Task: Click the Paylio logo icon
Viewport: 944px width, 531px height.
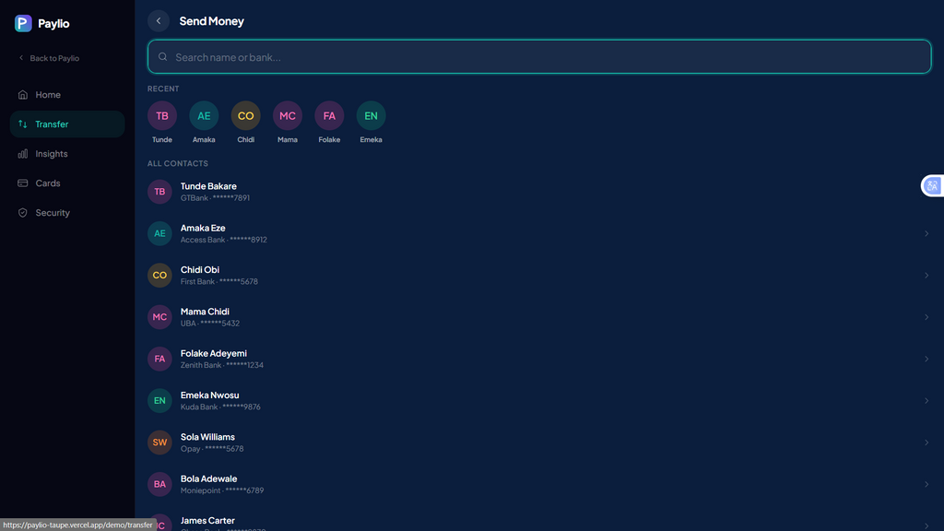Action: 23,23
